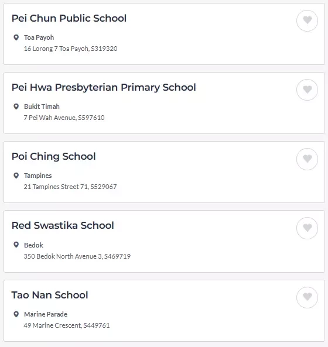Open Pei Chun Public School title
The width and height of the screenshot is (328, 347).
[69, 18]
